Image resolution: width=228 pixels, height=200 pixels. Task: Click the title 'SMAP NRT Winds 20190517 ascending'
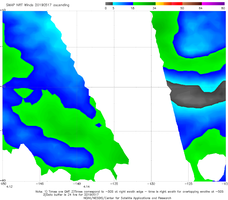(x=38, y=5)
